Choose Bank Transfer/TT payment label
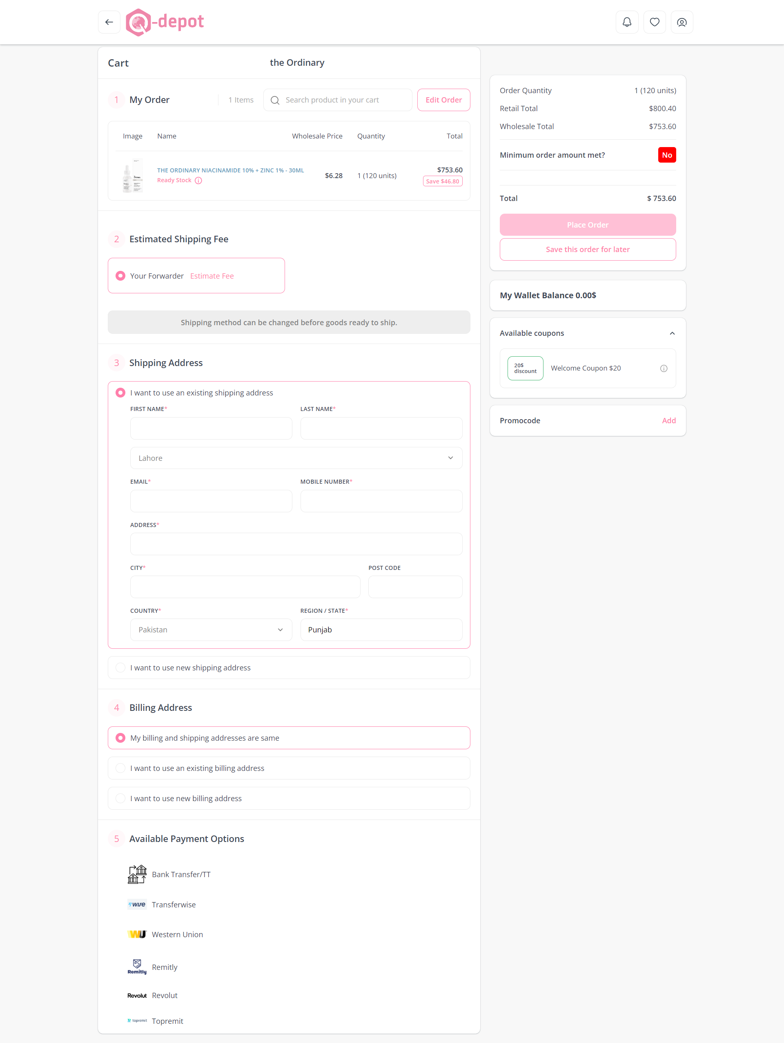 [x=181, y=874]
